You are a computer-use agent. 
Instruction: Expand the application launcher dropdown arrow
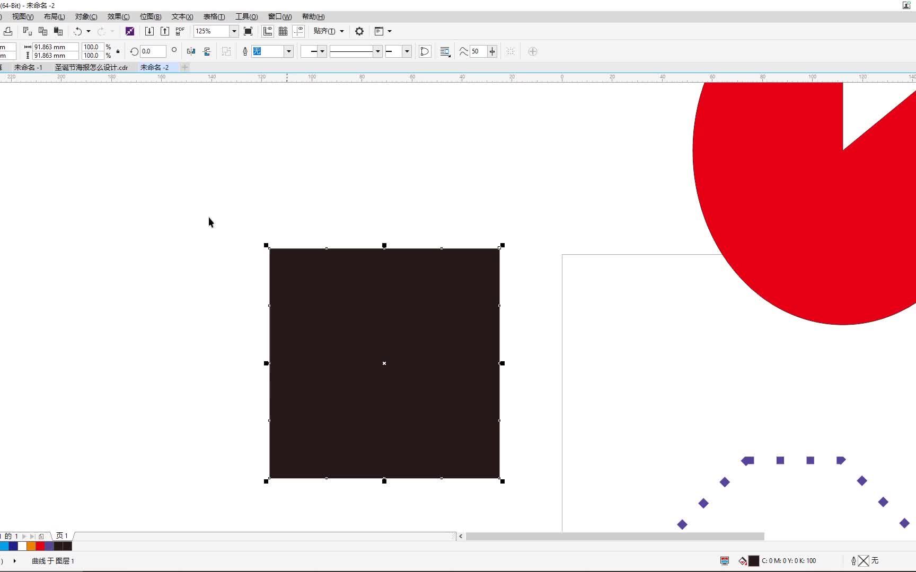(390, 31)
